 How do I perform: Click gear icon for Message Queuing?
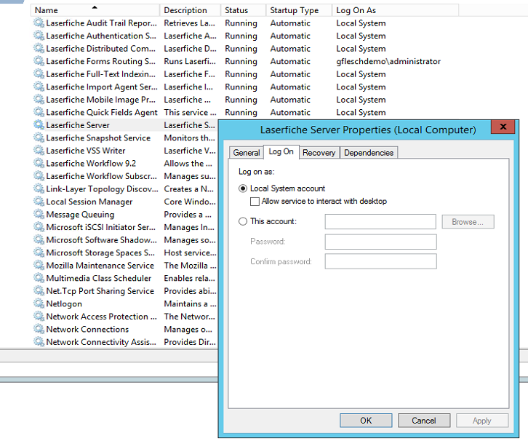(x=39, y=214)
